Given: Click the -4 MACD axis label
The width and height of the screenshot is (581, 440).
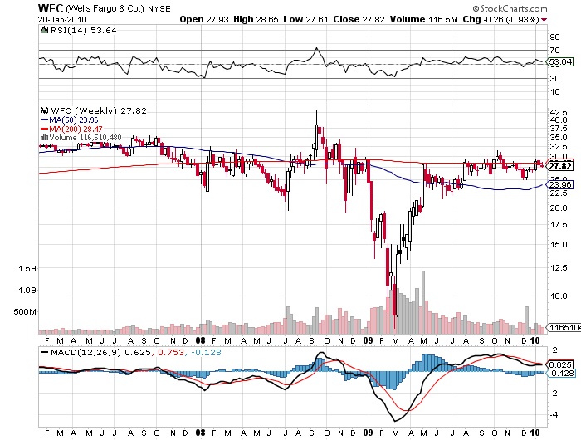Looking at the screenshot, I should (x=554, y=414).
